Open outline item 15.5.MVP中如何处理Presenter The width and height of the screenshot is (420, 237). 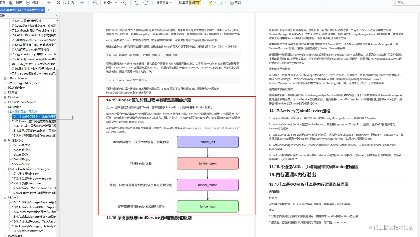pyautogui.click(x=34, y=136)
